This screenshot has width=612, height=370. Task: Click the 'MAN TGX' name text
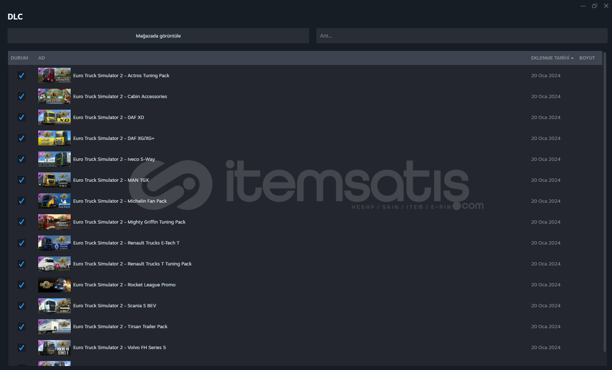[138, 180]
